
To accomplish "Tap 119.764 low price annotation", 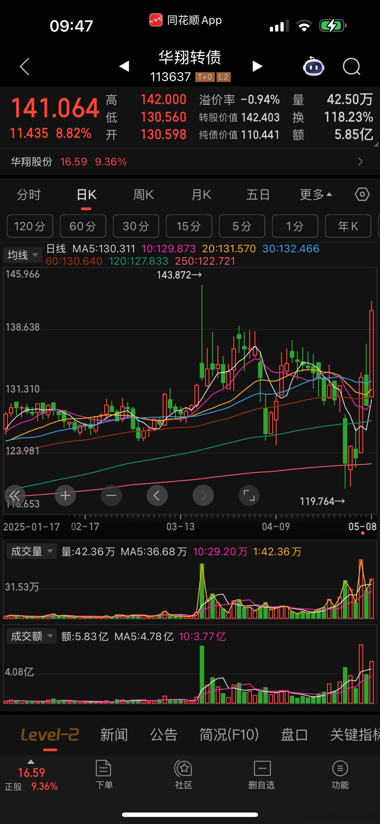I will pyautogui.click(x=322, y=501).
